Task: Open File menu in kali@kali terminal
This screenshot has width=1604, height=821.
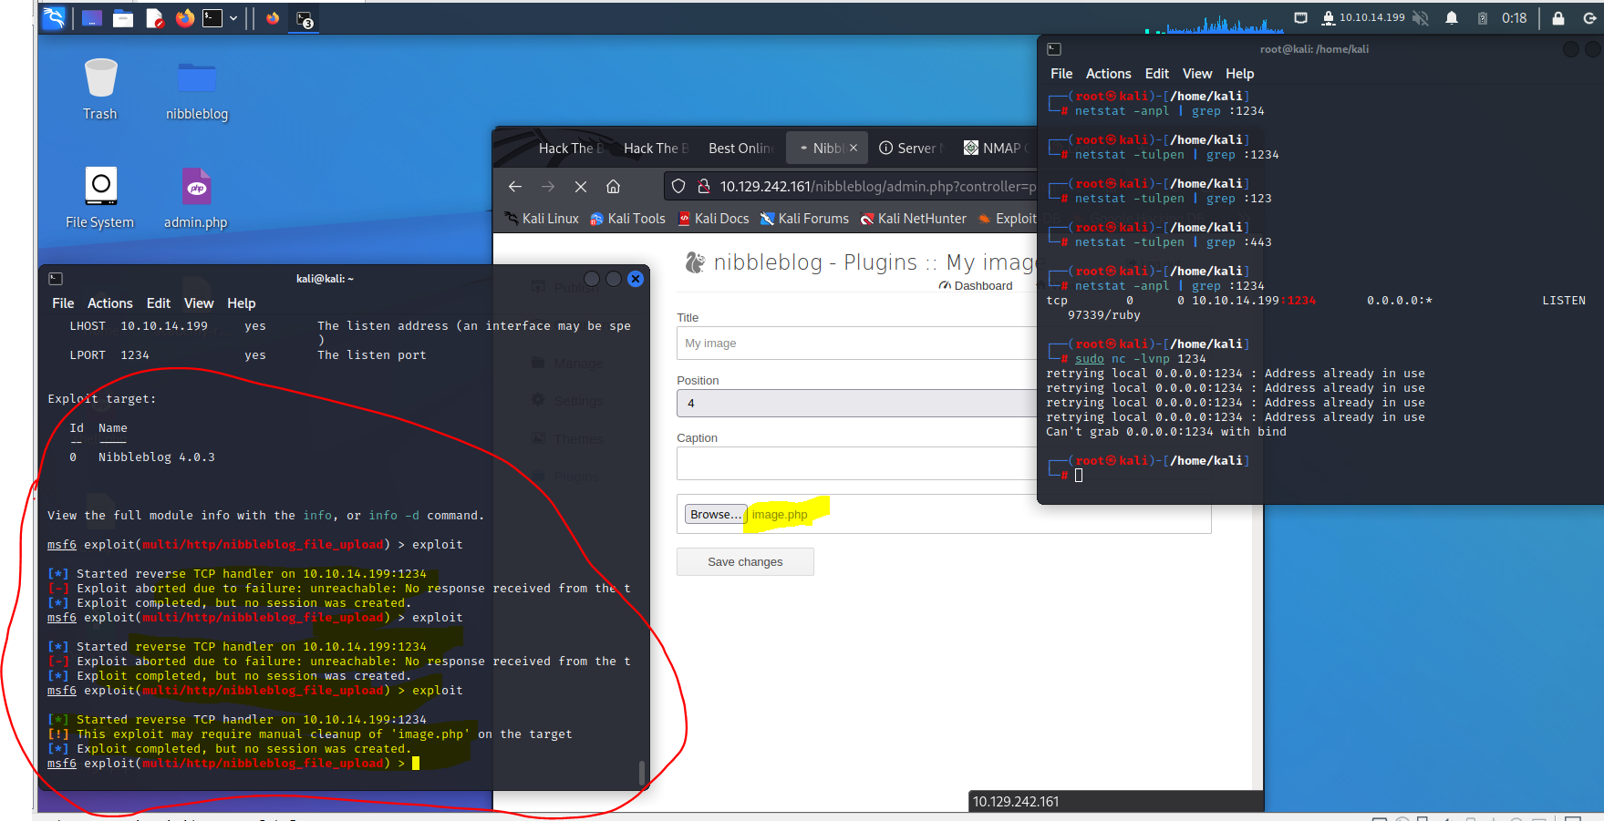Action: pos(63,303)
